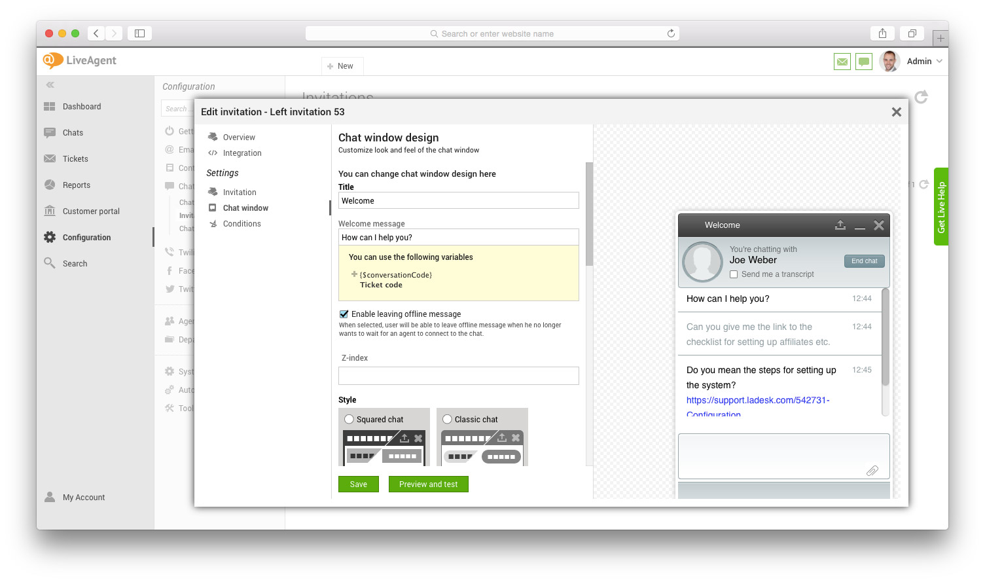Close the chat preview window with X

(x=879, y=225)
